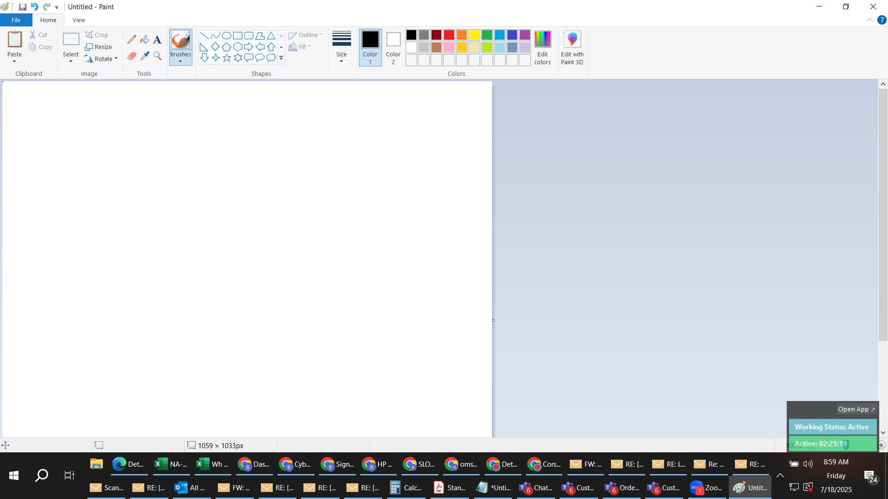
Task: Click the Paste clipboard icon
Action: (14, 40)
